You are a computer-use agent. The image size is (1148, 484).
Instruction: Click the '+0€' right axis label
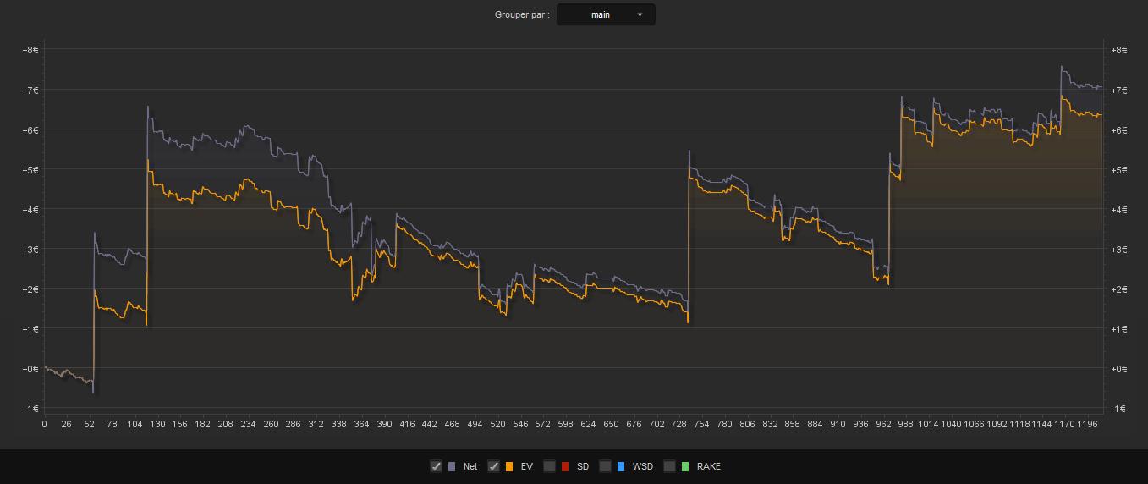coord(1118,369)
